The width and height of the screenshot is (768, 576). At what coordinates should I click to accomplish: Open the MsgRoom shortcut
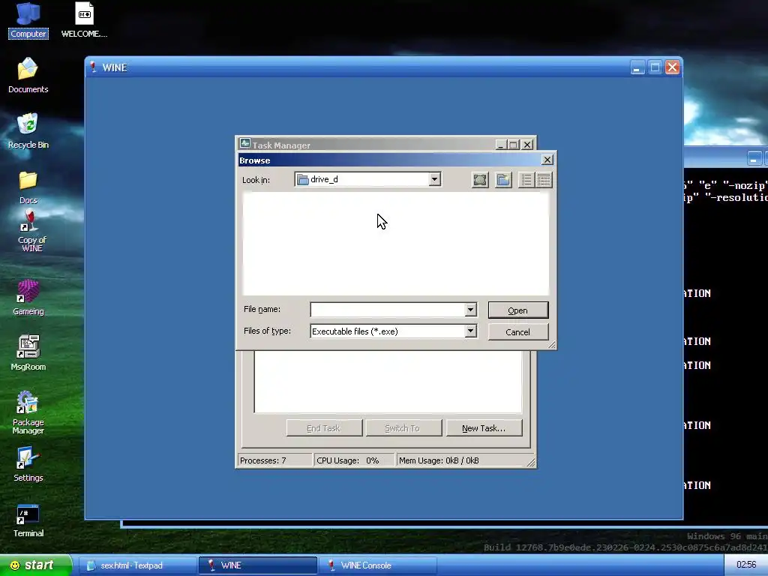pyautogui.click(x=28, y=353)
